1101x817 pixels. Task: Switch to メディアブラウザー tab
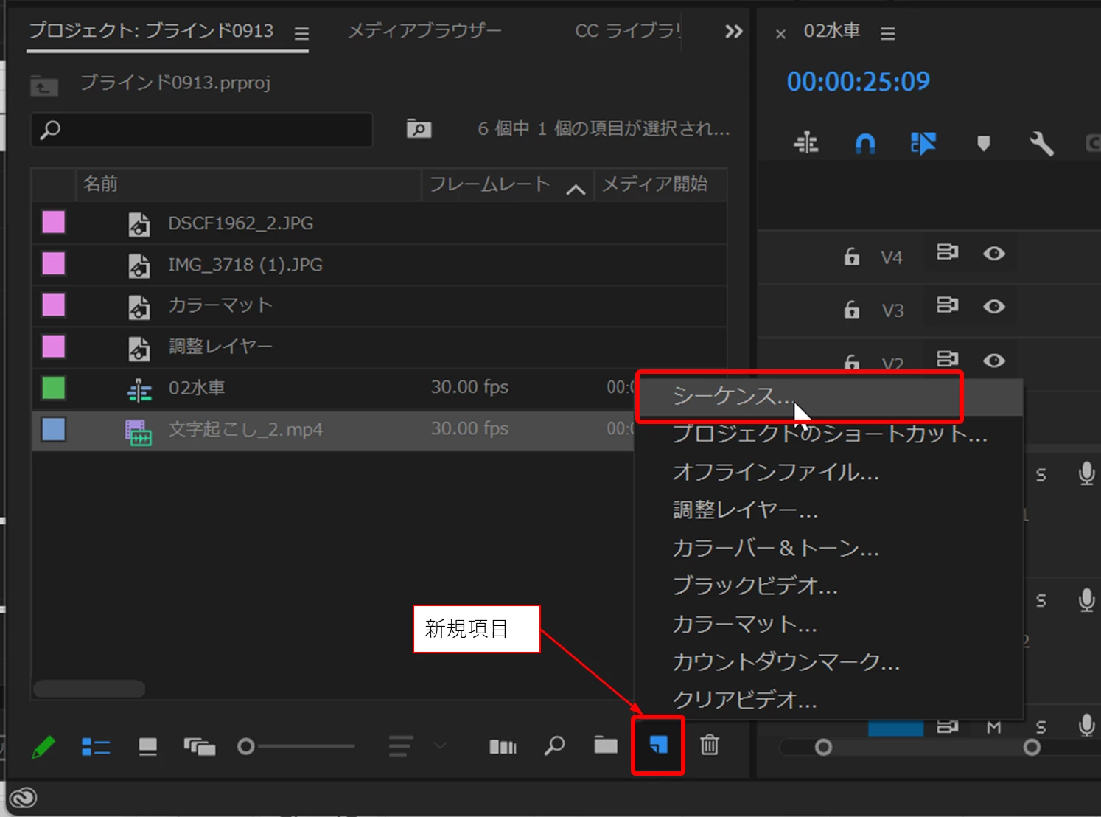pos(424,31)
